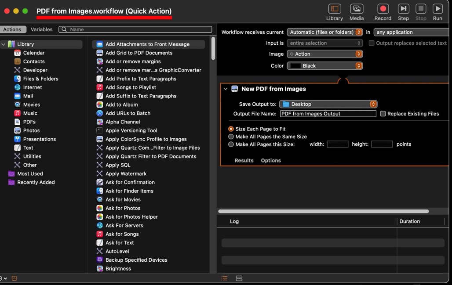Run the workflow with Run button
This screenshot has height=285, width=452.
[x=437, y=9]
